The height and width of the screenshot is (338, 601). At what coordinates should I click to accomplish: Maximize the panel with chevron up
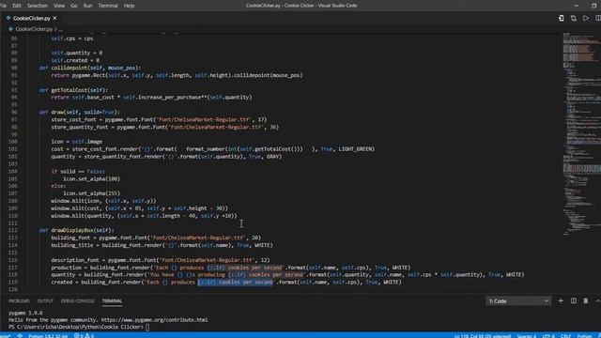[x=598, y=300]
